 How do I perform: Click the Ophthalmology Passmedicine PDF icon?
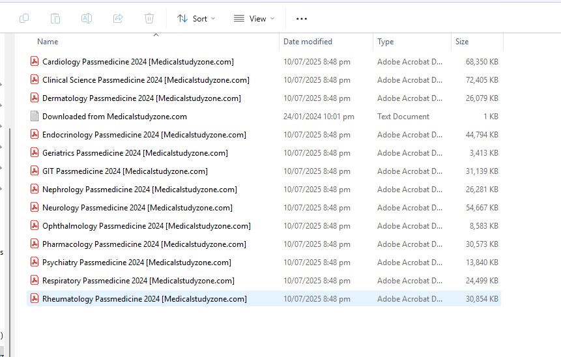35,225
